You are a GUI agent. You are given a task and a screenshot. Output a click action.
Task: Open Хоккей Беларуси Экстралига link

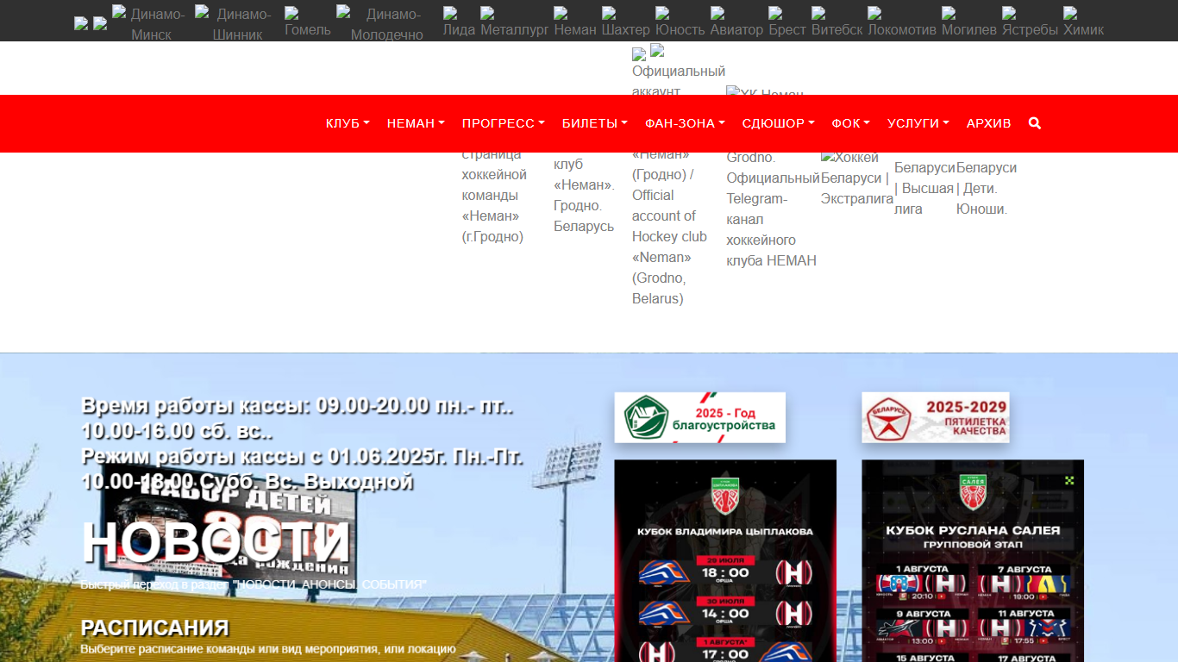coord(856,178)
